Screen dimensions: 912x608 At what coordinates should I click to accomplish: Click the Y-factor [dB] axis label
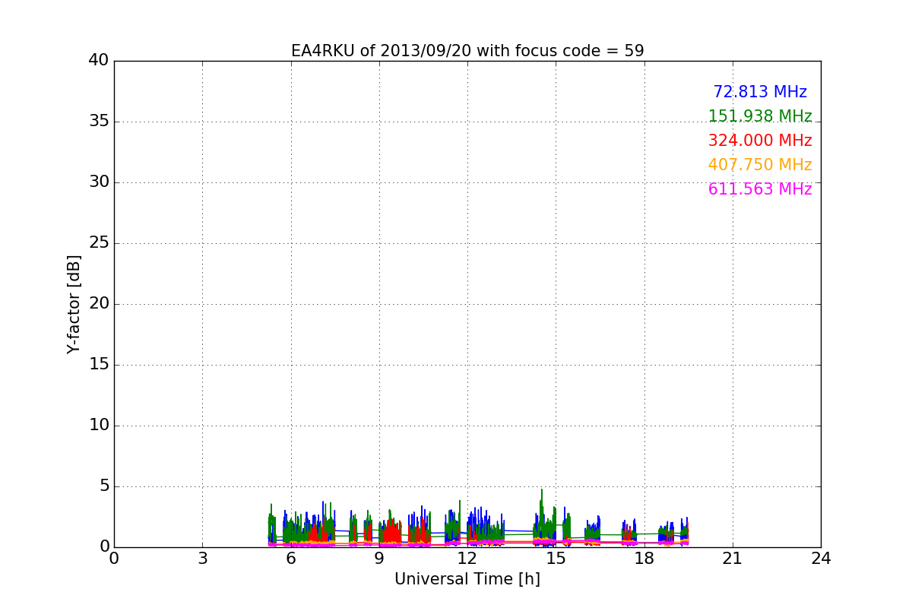coord(74,304)
